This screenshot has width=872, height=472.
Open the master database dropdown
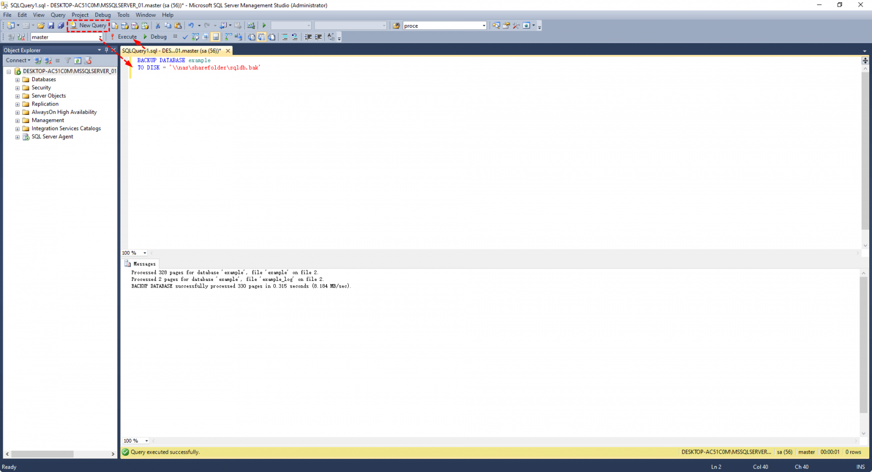(100, 38)
